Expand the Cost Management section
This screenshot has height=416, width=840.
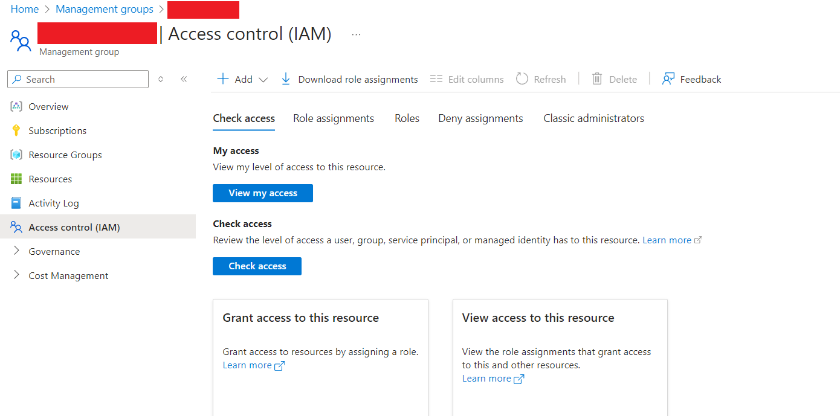(x=16, y=275)
